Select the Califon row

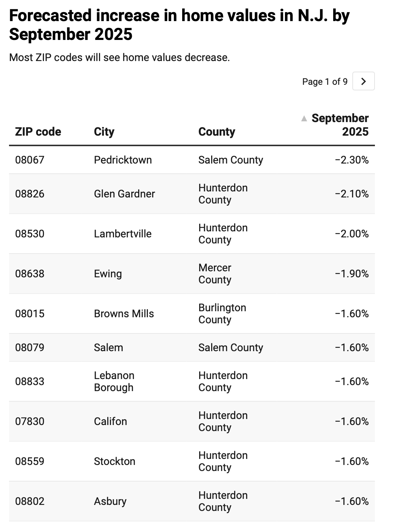tap(192, 421)
